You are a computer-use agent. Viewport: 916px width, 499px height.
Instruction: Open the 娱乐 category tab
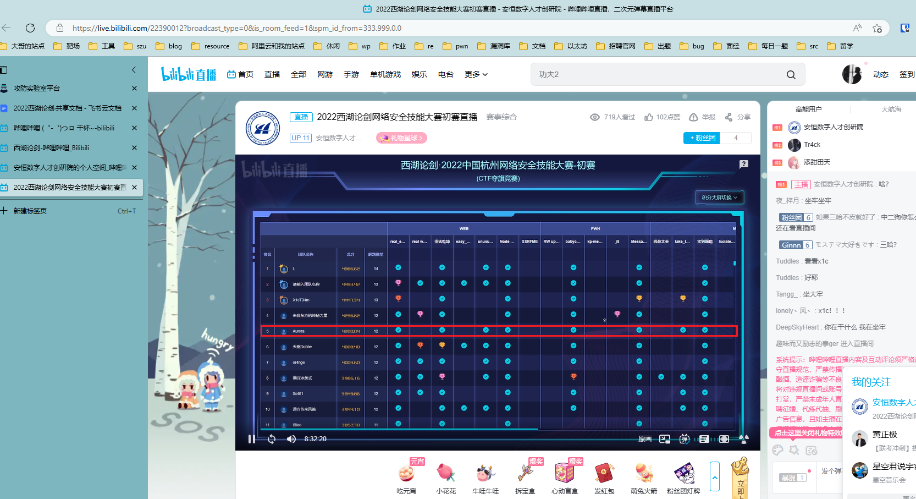pyautogui.click(x=420, y=74)
